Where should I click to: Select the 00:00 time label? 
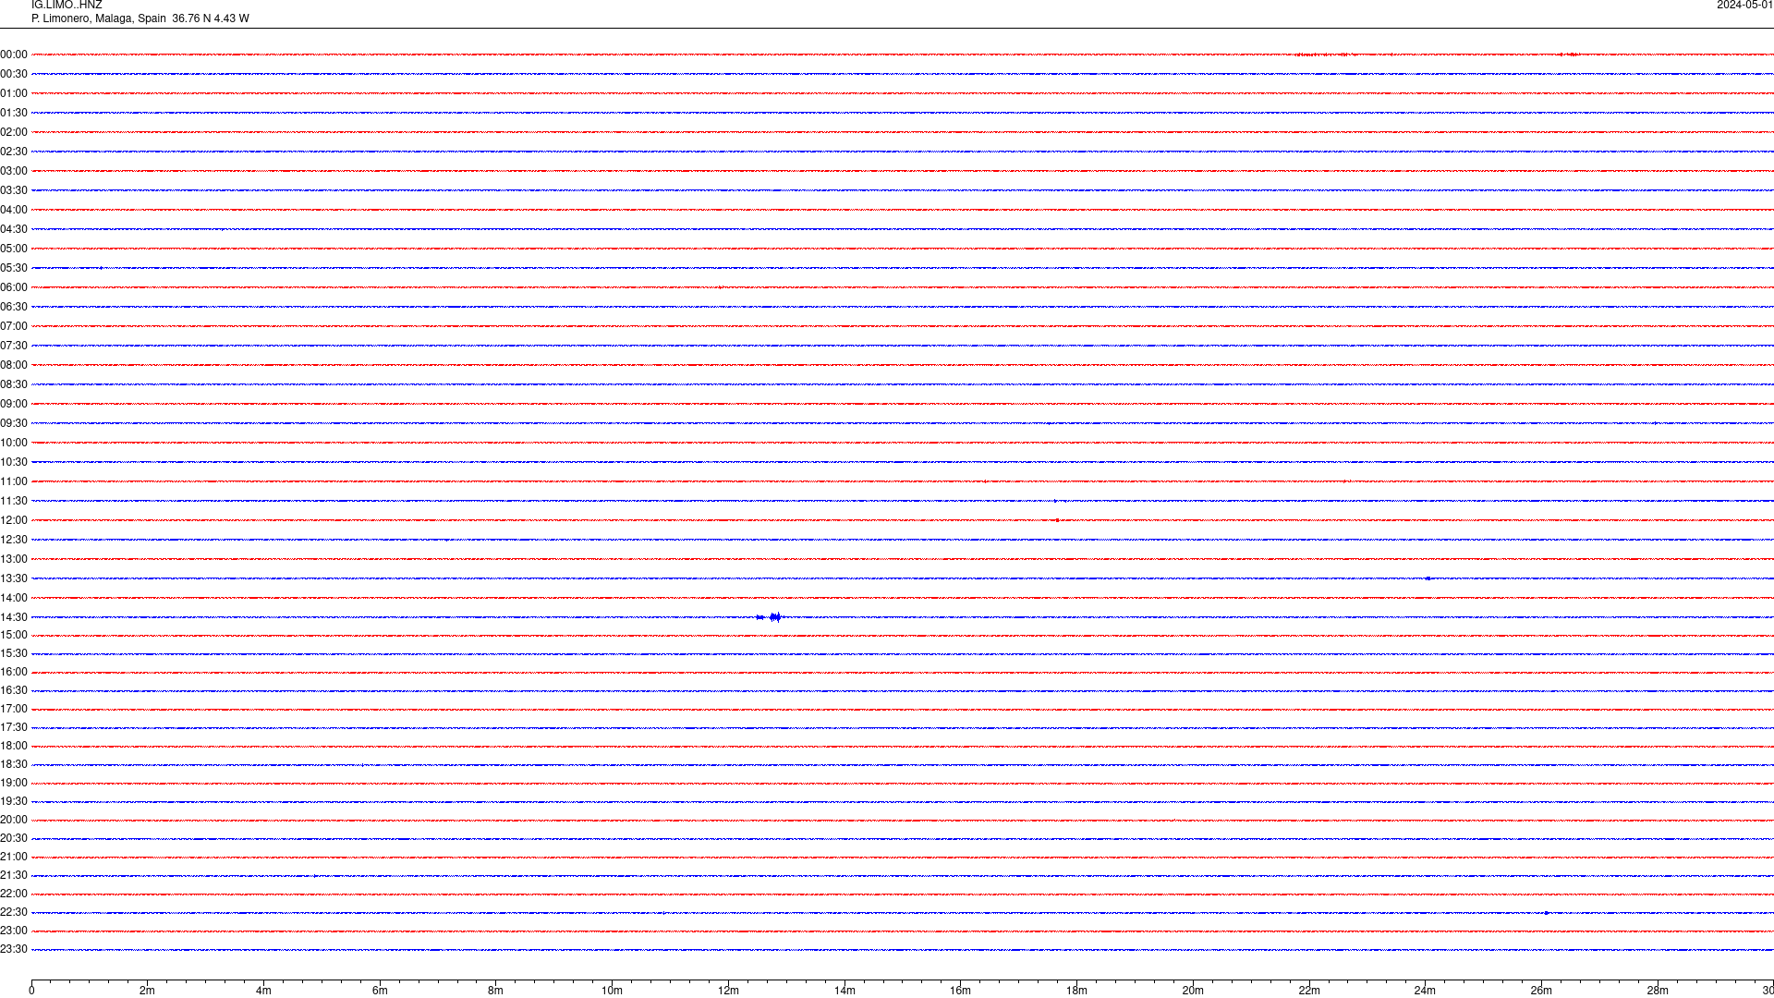(14, 55)
